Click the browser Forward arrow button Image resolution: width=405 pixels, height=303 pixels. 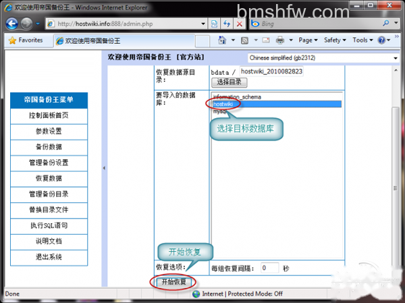point(26,24)
